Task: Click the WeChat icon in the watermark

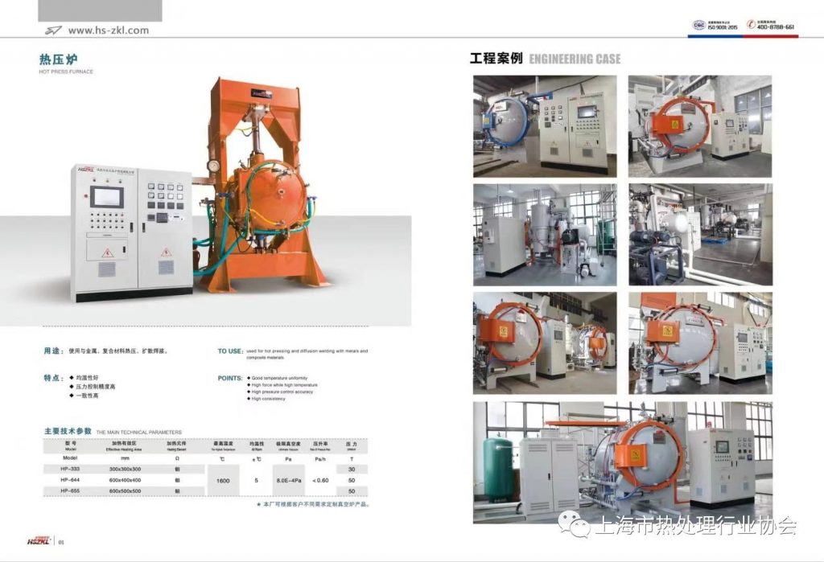Action: click(579, 527)
